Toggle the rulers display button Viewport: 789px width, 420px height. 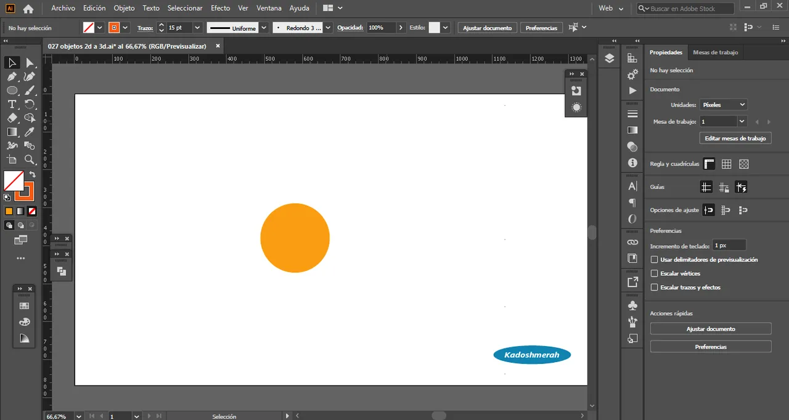(709, 164)
